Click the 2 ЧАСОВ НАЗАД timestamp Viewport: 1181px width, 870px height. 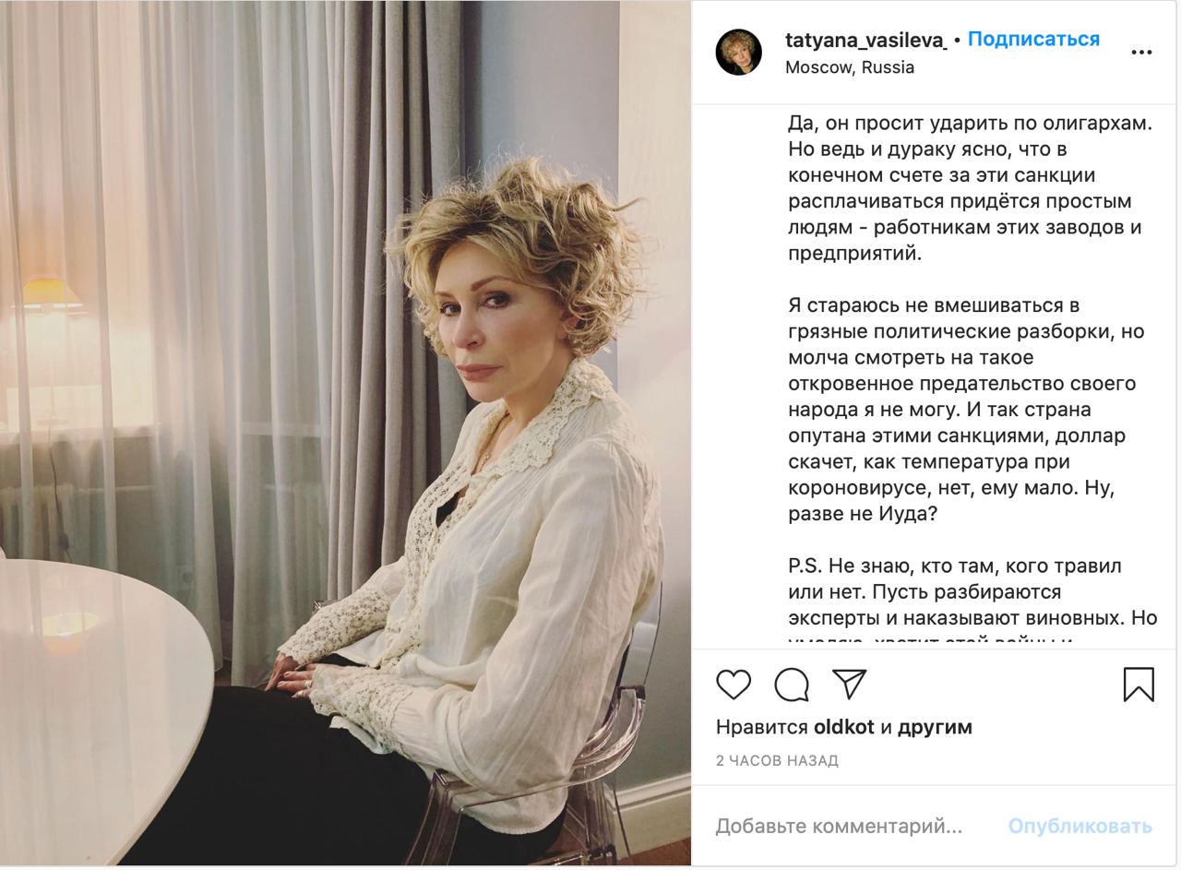[777, 761]
